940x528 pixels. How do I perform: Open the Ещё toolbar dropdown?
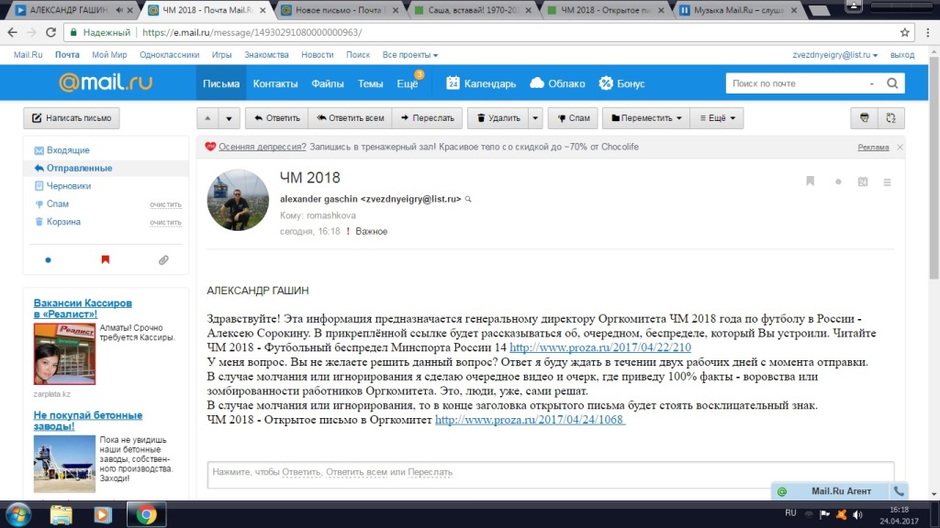click(x=717, y=118)
